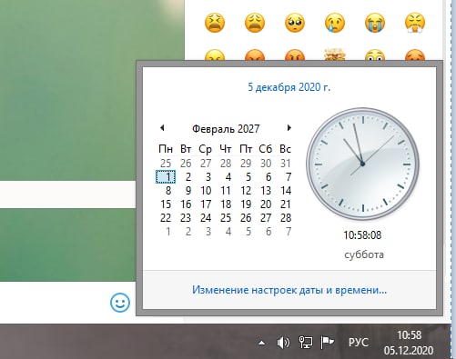This screenshot has height=359, width=456.
Task: Click the weekday label суббота
Action: click(x=364, y=254)
